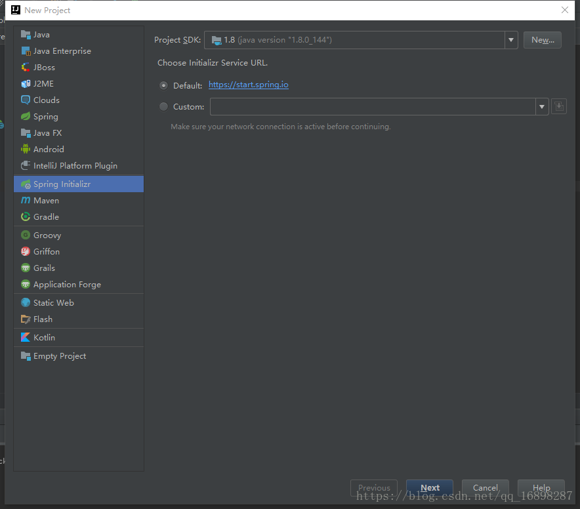Screen dimensions: 580x509
Task: Click the IntelliJ Platform Plugin label
Action: 75,165
